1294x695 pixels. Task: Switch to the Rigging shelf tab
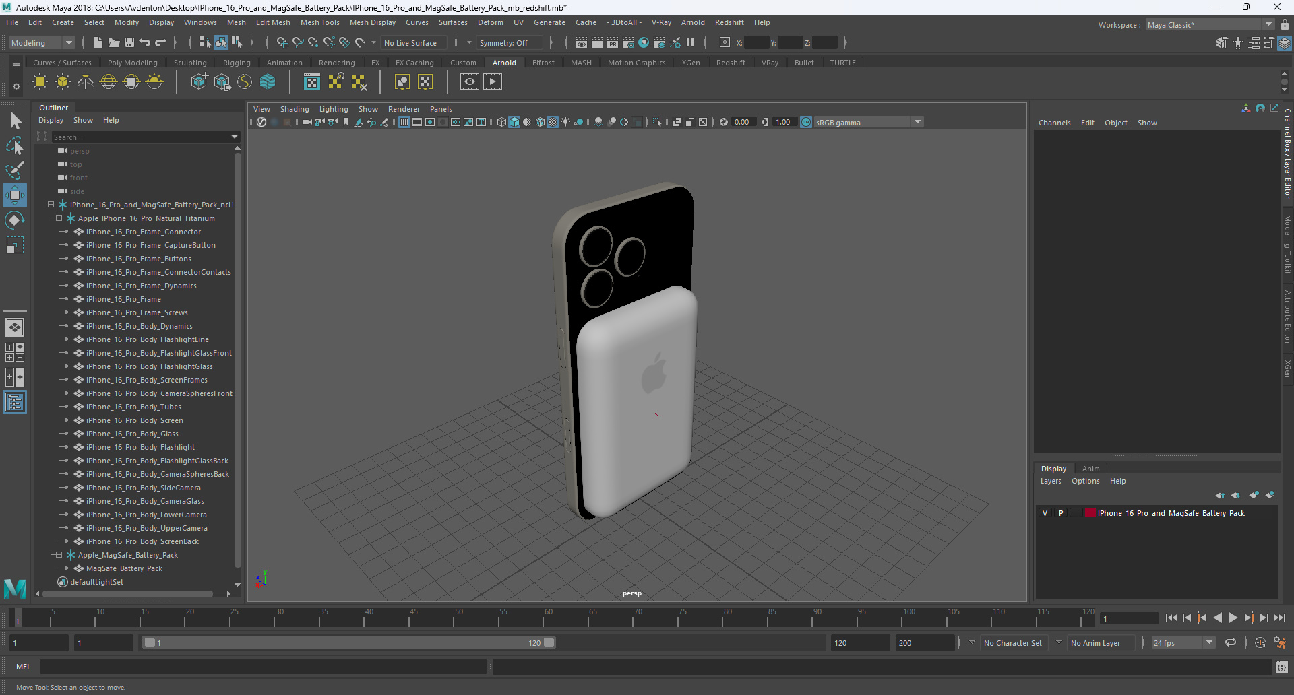(237, 63)
